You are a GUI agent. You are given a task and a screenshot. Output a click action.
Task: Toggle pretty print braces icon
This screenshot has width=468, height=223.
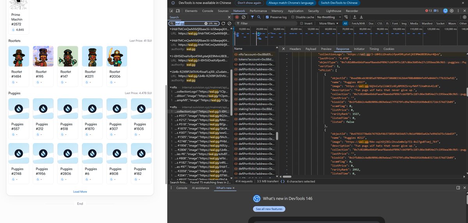282,181
